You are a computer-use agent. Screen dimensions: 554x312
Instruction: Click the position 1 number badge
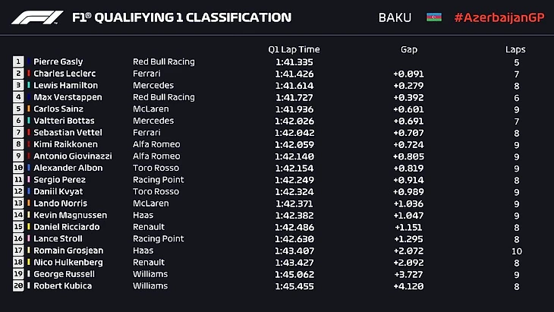click(18, 61)
